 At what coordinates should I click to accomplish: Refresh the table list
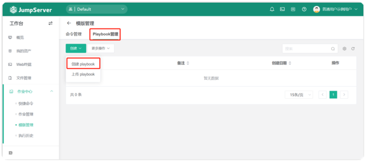tap(353, 49)
